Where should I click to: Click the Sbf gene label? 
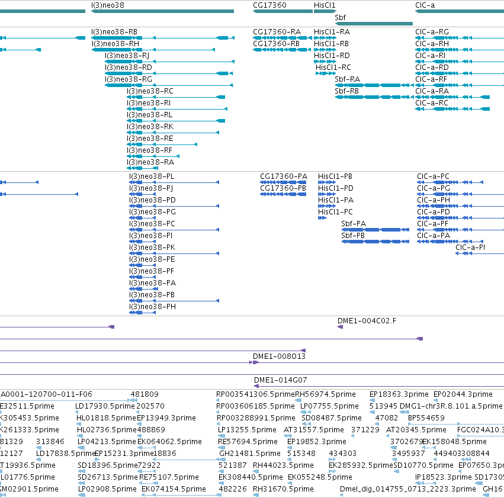click(340, 17)
